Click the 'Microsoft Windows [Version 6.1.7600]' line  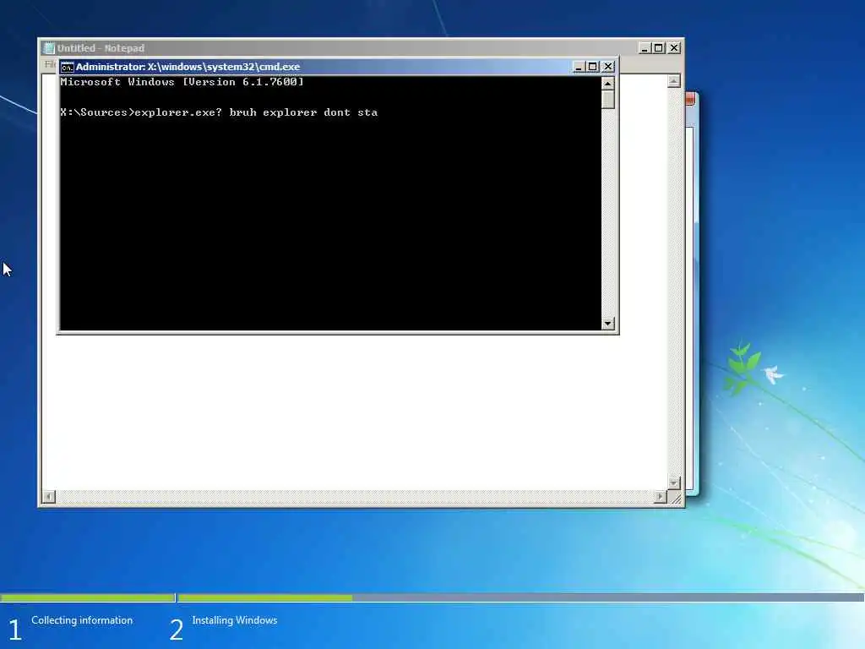click(182, 82)
